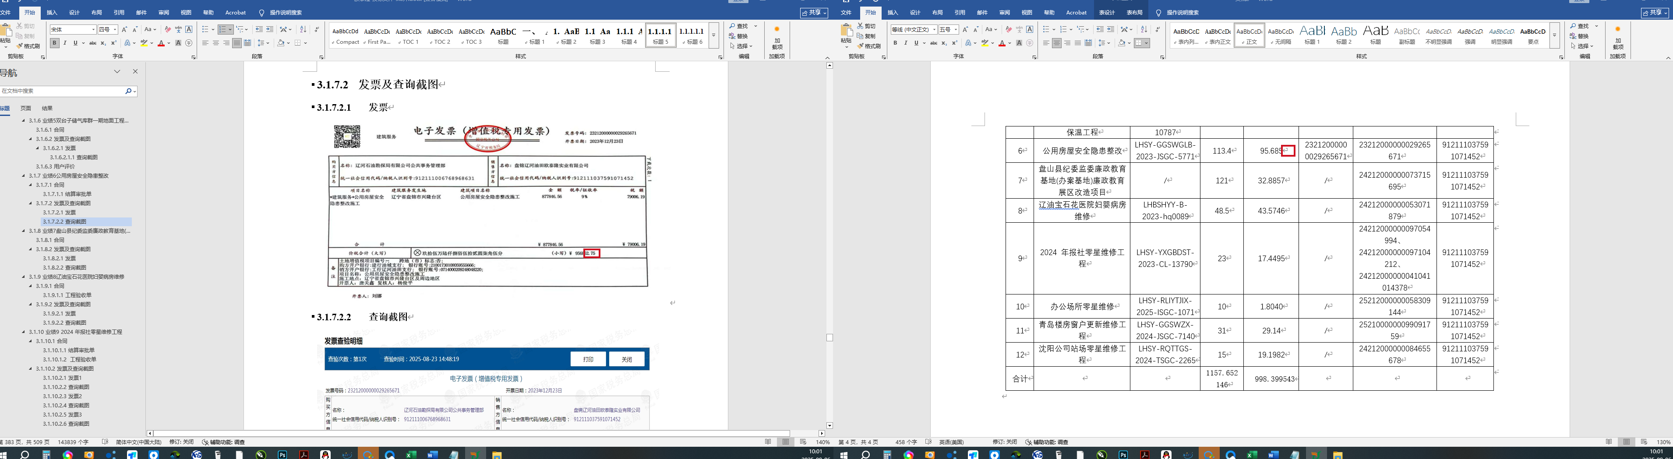Align text left in the left Word window
The image size is (1673, 459).
click(205, 43)
